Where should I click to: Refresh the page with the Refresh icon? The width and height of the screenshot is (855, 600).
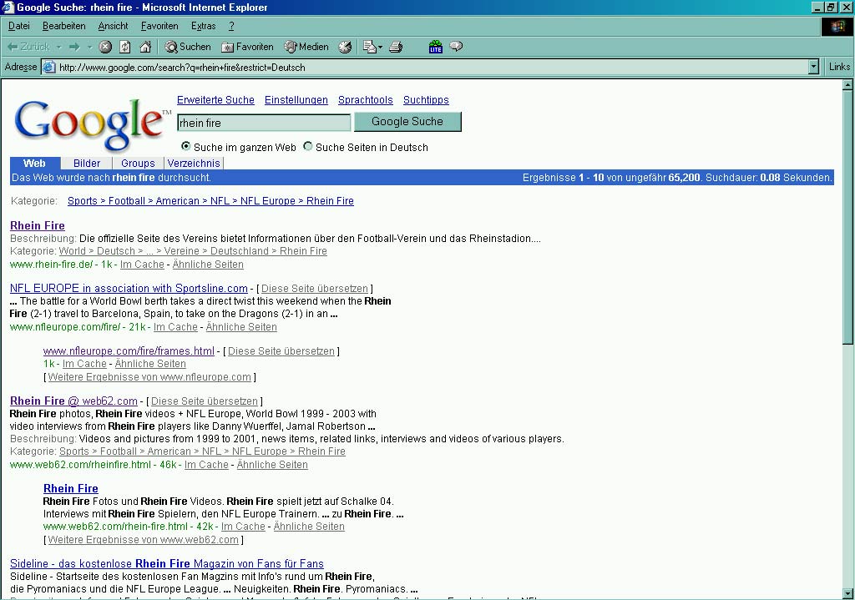(x=125, y=47)
